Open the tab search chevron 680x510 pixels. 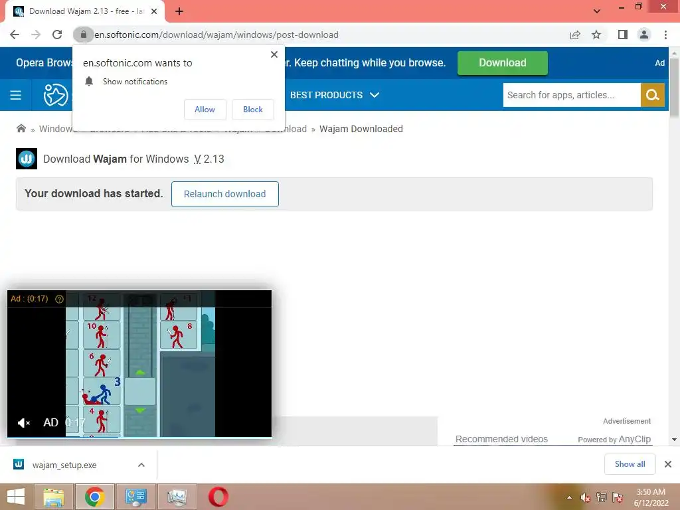[597, 11]
